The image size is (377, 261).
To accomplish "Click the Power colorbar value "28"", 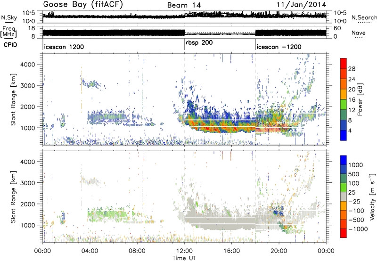I will click(352, 69).
